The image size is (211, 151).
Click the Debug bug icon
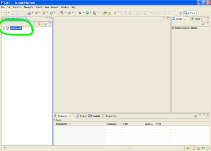80,13
